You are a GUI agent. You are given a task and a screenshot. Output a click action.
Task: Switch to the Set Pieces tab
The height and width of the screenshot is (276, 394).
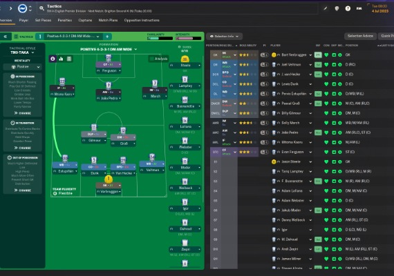click(x=43, y=20)
